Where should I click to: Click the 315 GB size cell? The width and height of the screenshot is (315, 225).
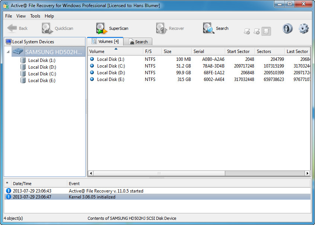pyautogui.click(x=184, y=79)
